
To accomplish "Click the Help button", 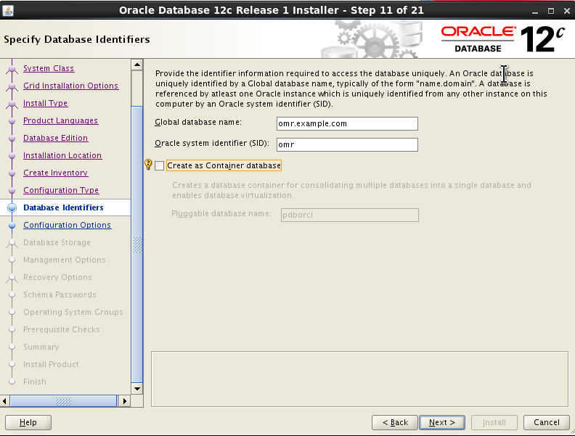I will click(28, 422).
